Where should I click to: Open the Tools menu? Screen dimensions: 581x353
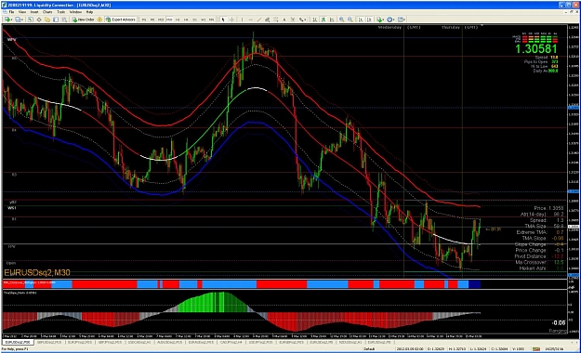pyautogui.click(x=60, y=12)
